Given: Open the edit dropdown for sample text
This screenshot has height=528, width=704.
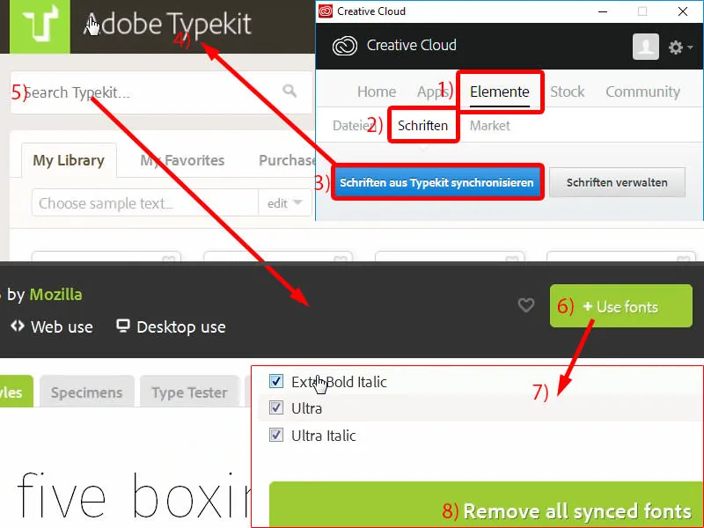Looking at the screenshot, I should (x=284, y=203).
